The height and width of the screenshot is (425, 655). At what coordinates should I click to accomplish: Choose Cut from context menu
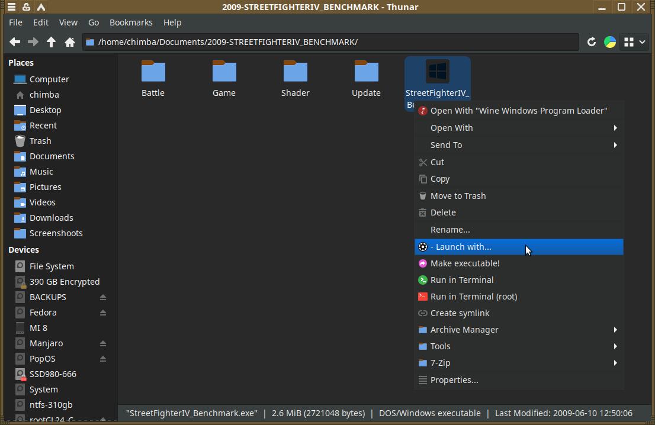519,162
